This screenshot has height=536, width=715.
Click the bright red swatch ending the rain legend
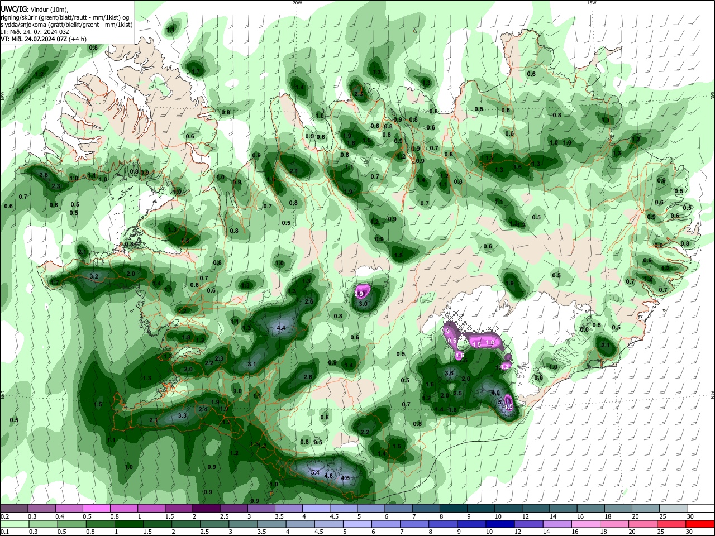point(700,524)
